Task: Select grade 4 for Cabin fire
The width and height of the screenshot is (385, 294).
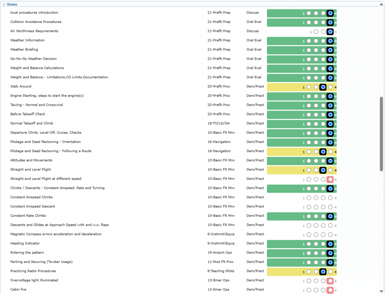Action: (330, 290)
